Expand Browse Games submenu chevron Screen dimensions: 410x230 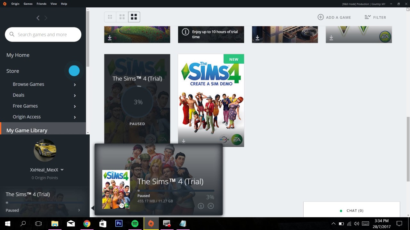tap(75, 85)
